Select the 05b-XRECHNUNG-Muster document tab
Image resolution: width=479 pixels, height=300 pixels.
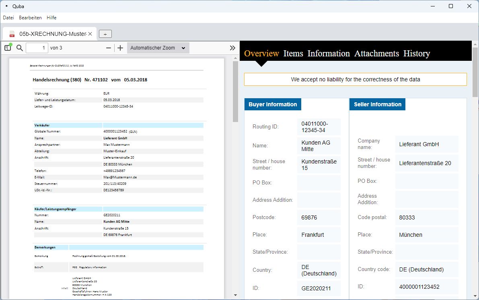[x=50, y=34]
